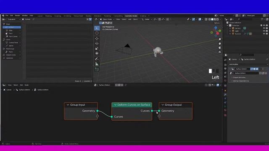Select Control Point domain in spreadsheet
269x151 pixels.
[12, 43]
